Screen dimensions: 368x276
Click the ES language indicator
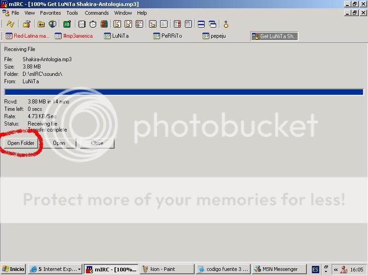pos(315,270)
